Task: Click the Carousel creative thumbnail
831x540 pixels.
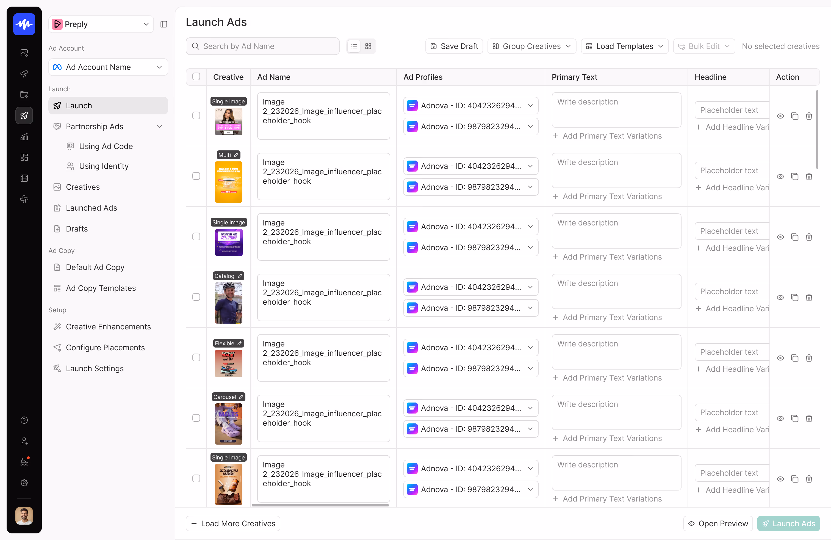Action: click(228, 424)
